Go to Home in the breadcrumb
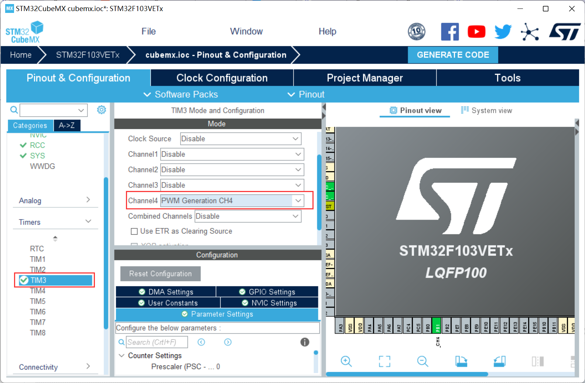Viewport: 585px width, 383px height. (x=21, y=55)
